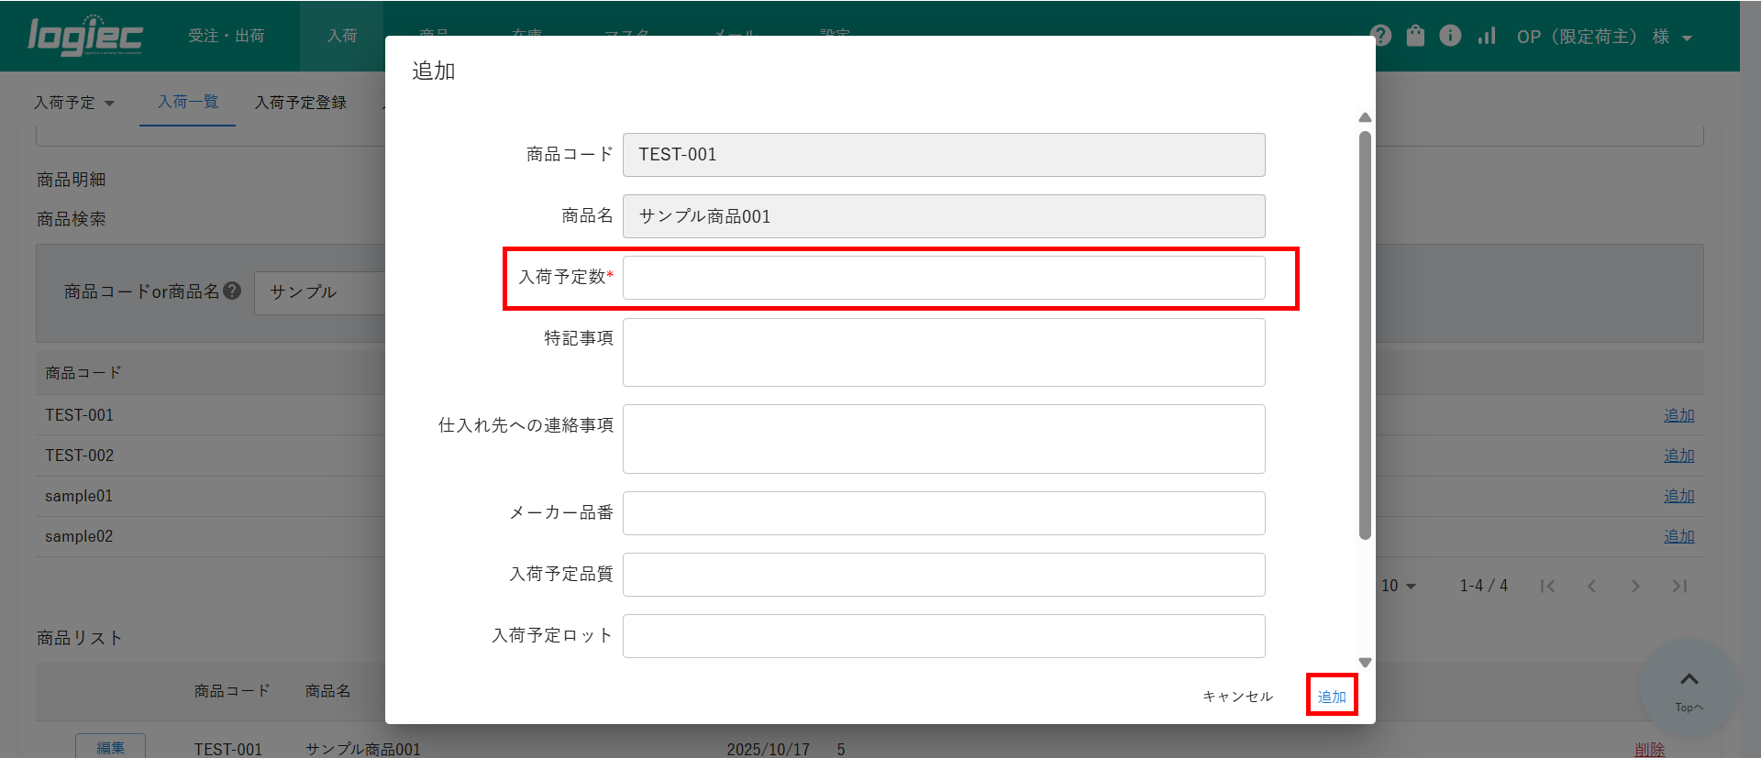1761x758 pixels.
Task: Open the 受注・出荷 menu
Action: (227, 36)
